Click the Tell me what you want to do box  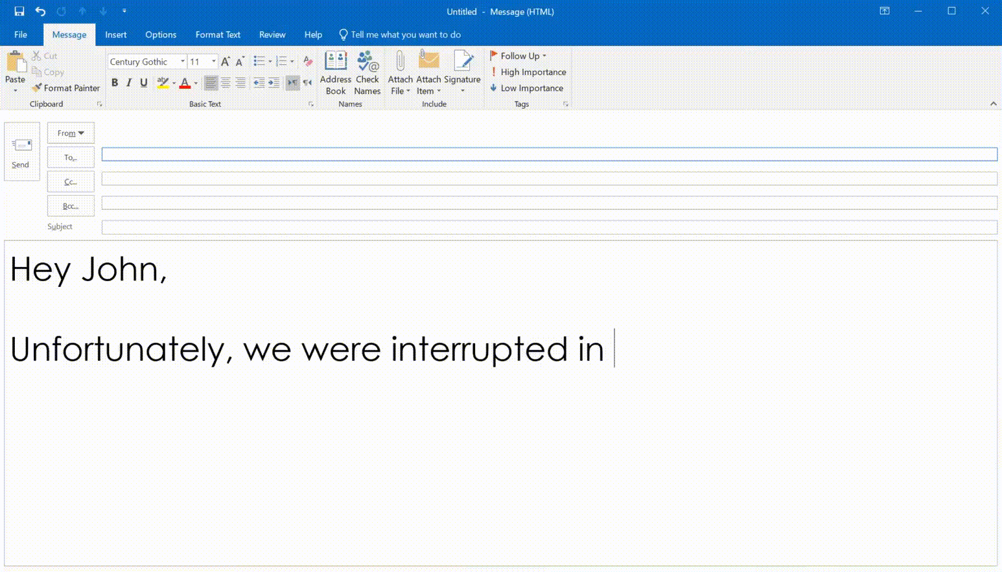pos(400,34)
